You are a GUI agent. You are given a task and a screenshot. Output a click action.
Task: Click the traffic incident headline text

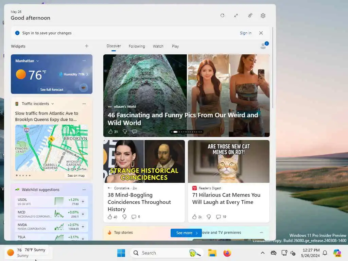coord(47,116)
